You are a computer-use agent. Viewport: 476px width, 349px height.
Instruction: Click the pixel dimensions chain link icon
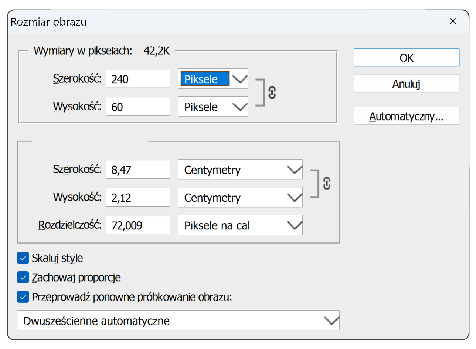[272, 93]
